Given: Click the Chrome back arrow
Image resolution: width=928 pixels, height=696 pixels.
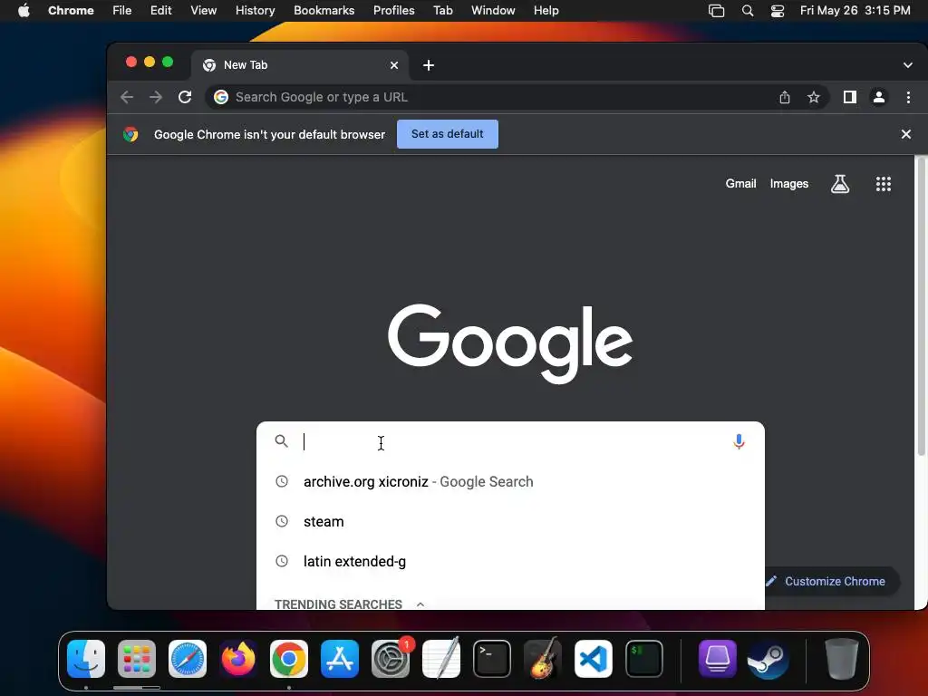Looking at the screenshot, I should tap(127, 97).
